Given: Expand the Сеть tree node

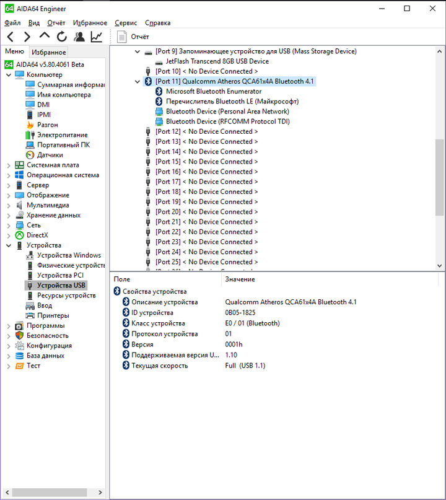Looking at the screenshot, I should tap(9, 226).
